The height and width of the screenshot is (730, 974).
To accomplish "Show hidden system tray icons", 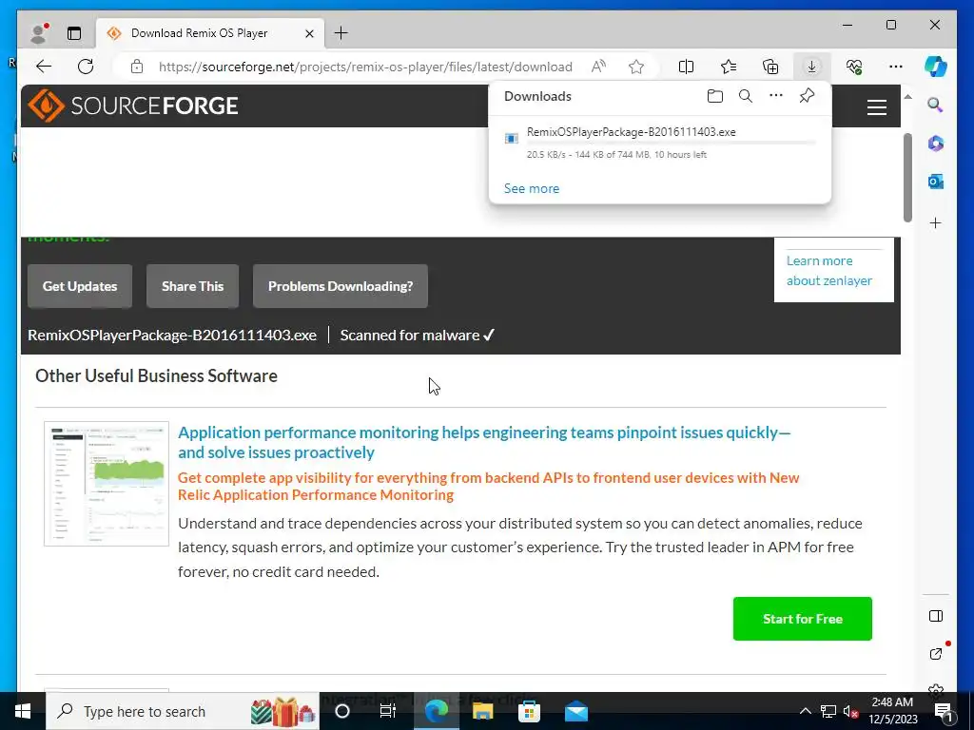I will click(x=805, y=711).
